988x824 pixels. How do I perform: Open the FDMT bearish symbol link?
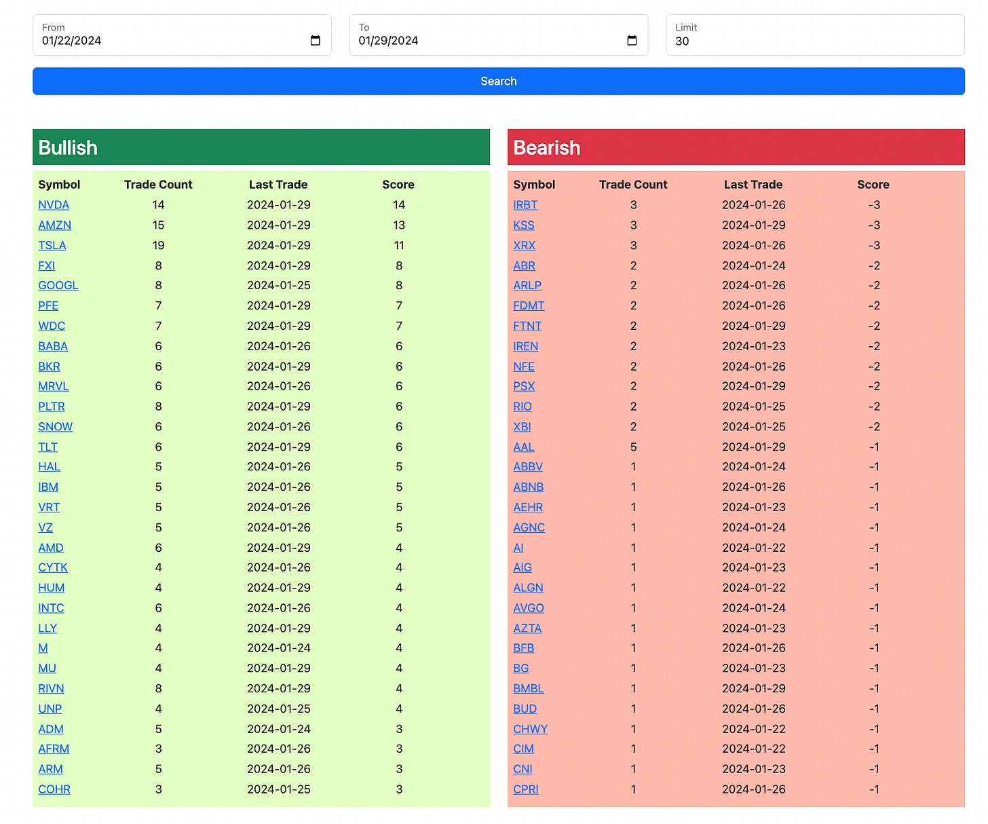pos(529,306)
